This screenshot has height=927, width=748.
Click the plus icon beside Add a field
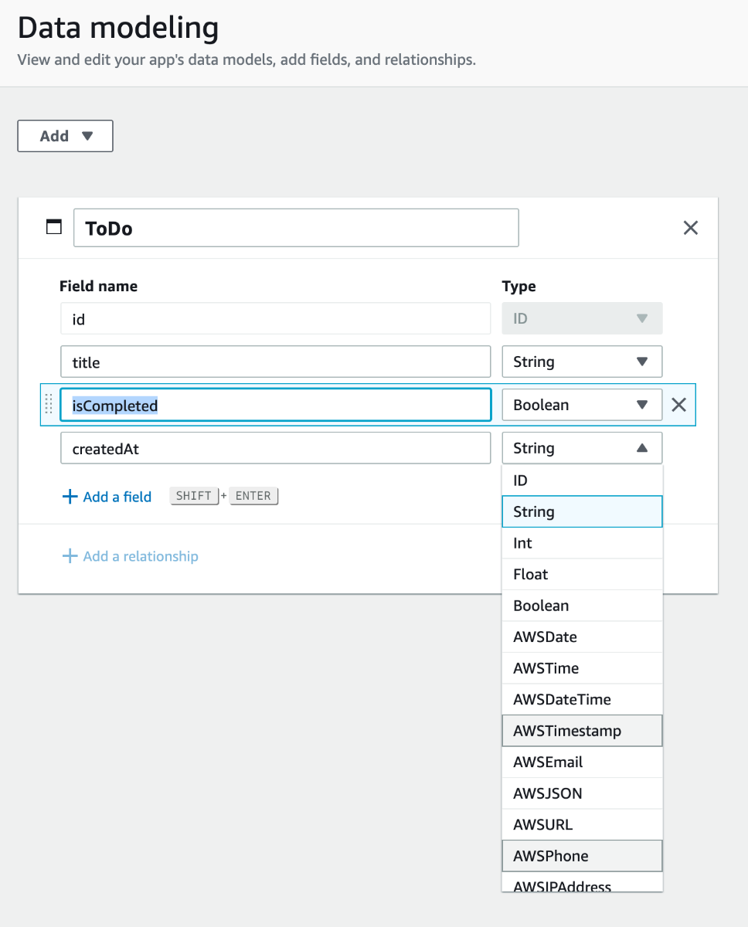[70, 497]
